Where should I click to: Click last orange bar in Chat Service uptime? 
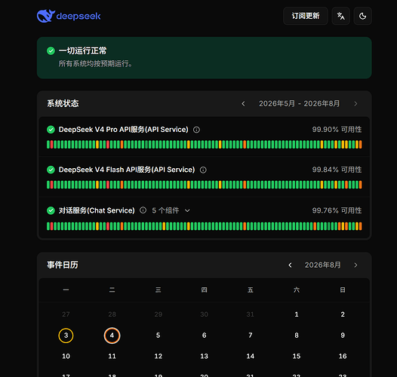pos(361,226)
